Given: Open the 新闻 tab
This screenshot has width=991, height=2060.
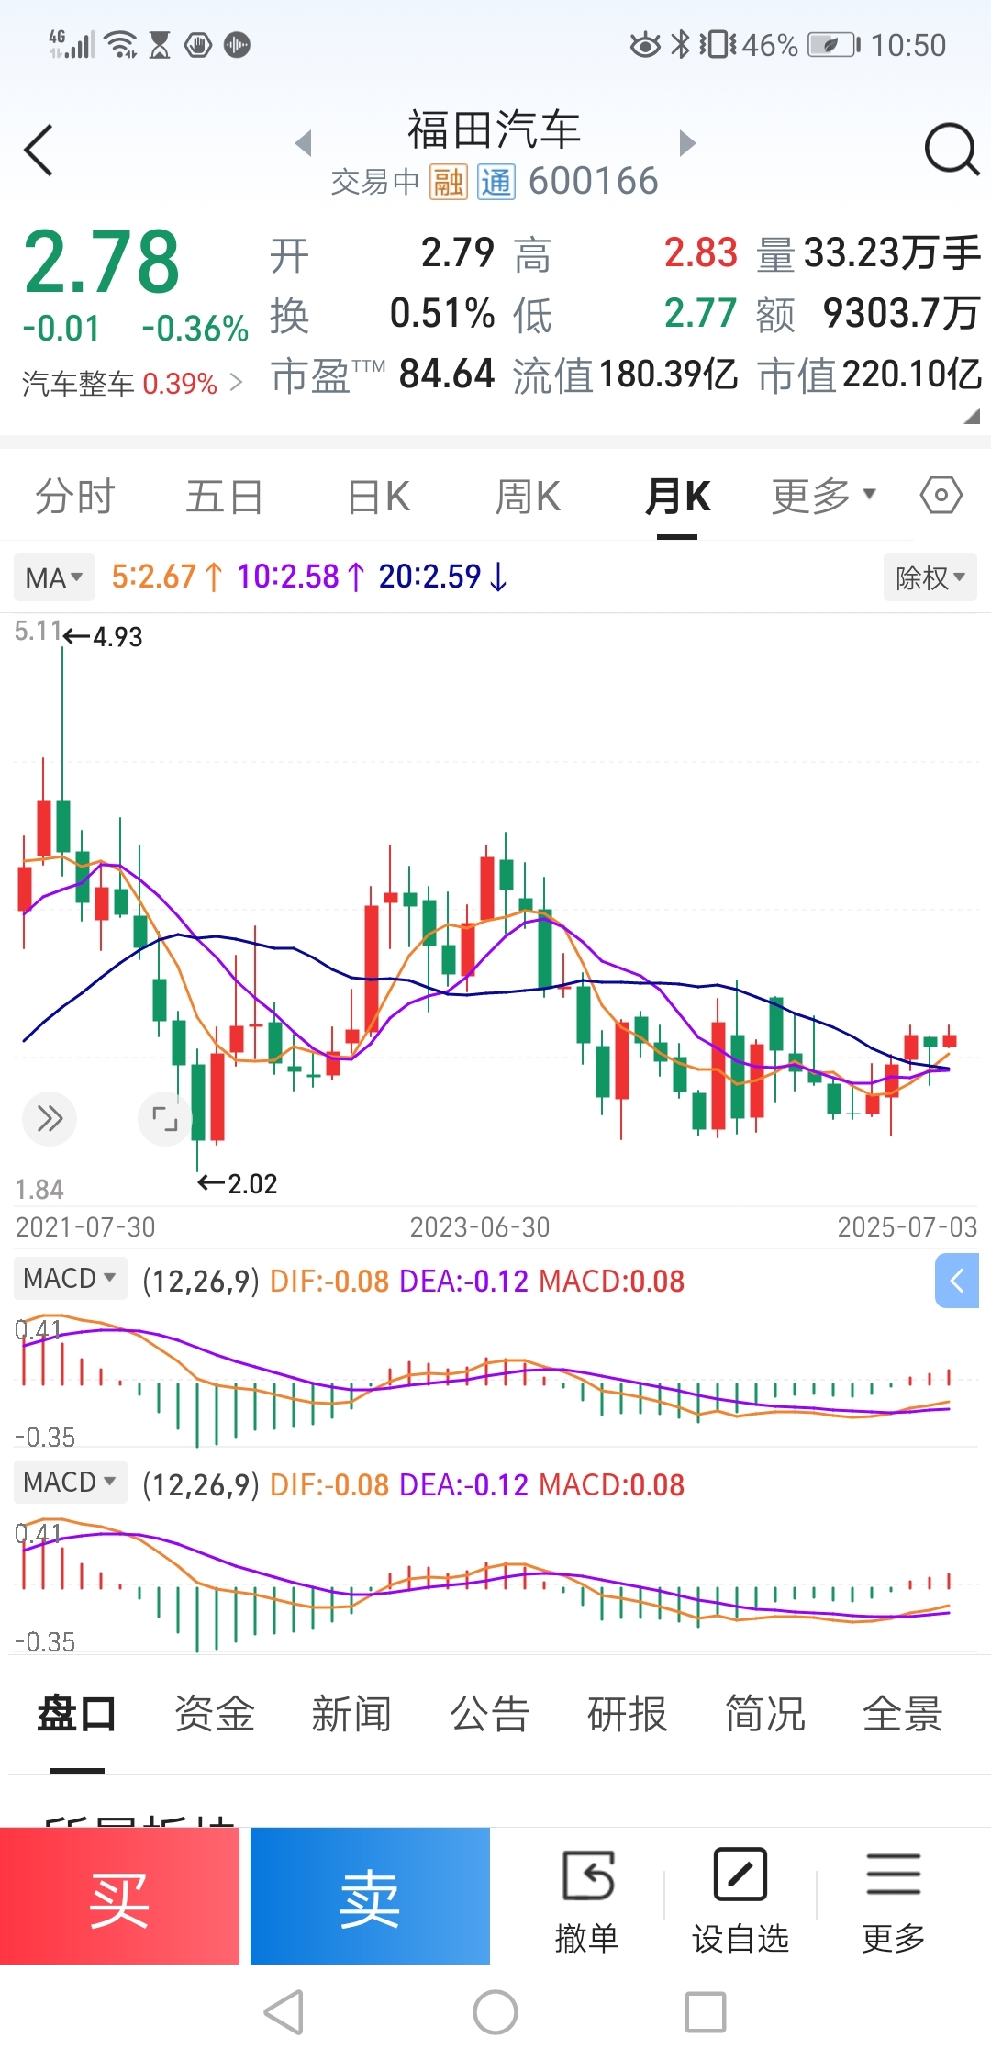Looking at the screenshot, I should point(352,1714).
